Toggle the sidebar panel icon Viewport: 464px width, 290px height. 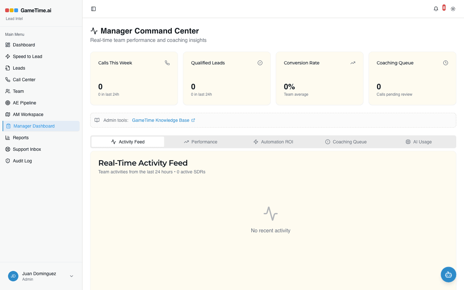pos(93,9)
